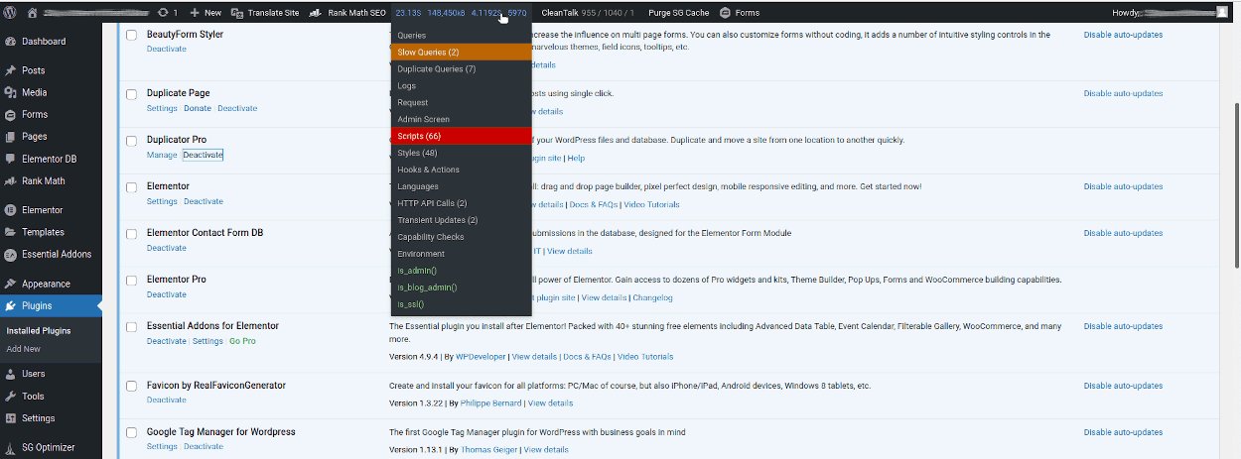Check the Duplicate Page plugin checkbox
1241x459 pixels.
(132, 94)
